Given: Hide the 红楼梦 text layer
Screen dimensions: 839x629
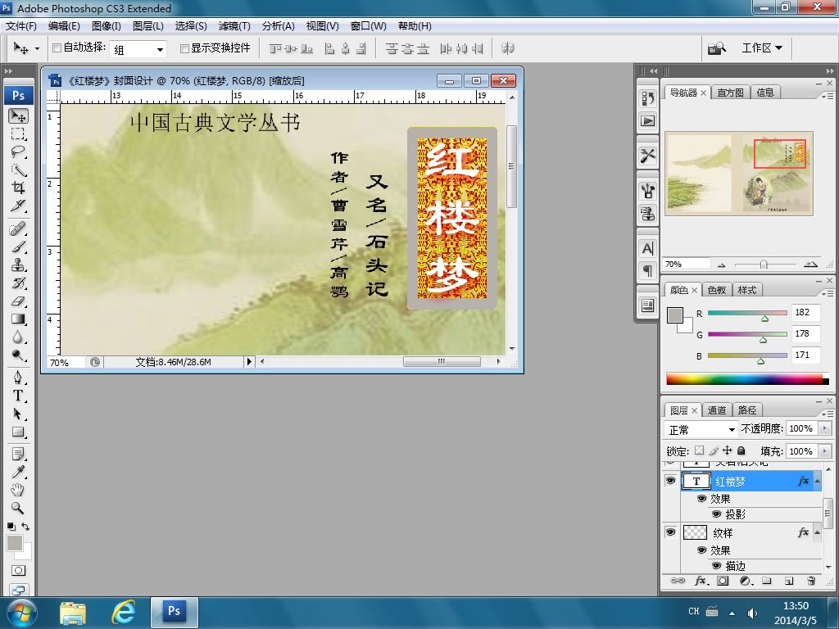Looking at the screenshot, I should tap(670, 480).
